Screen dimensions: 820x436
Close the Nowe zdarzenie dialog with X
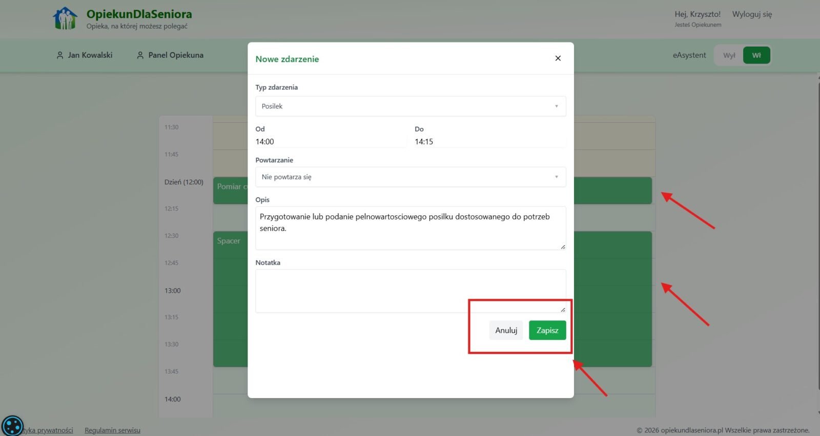[x=558, y=58]
